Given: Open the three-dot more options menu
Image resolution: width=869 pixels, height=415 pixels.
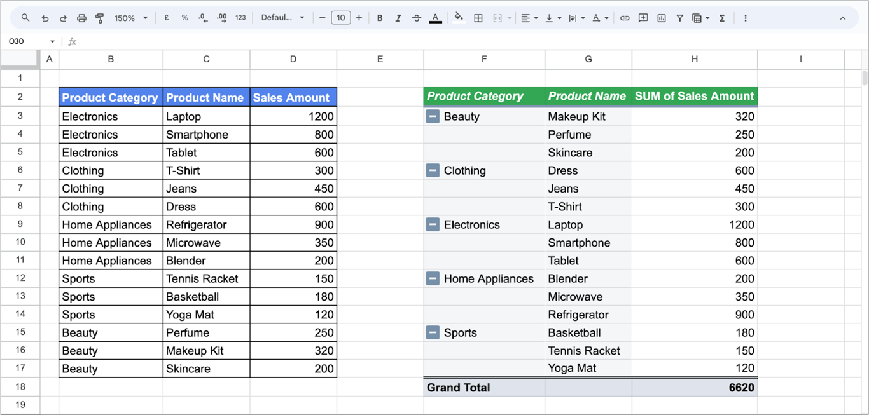Looking at the screenshot, I should point(745,18).
